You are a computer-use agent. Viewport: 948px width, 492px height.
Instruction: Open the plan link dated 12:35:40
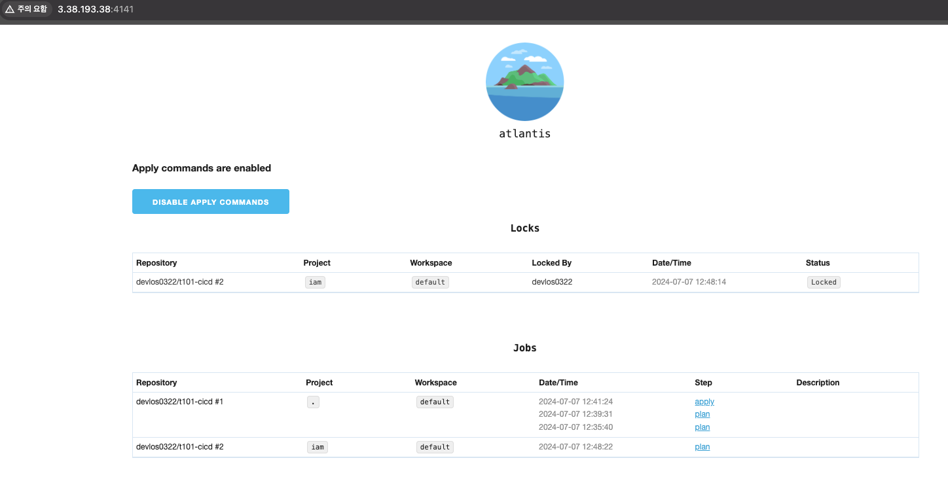click(702, 427)
